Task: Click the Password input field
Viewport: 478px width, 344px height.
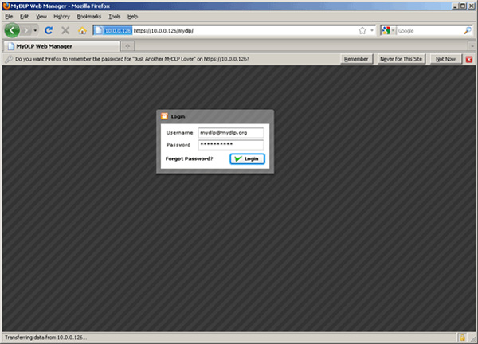Action: coord(231,145)
